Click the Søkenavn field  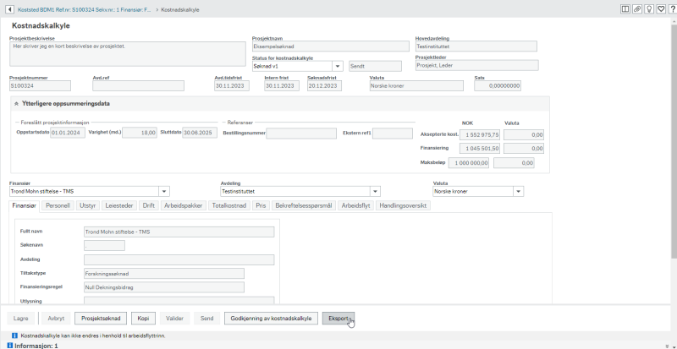(x=104, y=245)
